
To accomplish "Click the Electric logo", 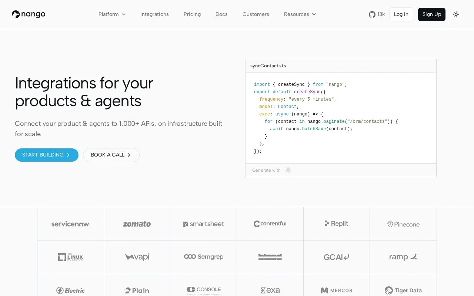I will coord(70,290).
